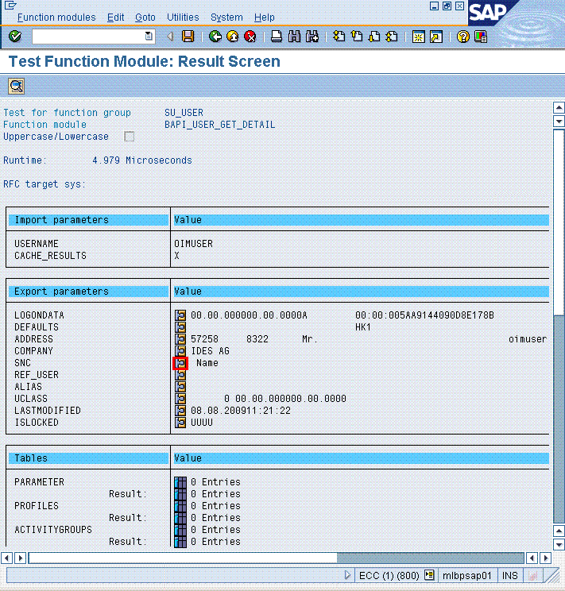Open REF_USER structure detail icon
The image size is (565, 591).
click(180, 375)
